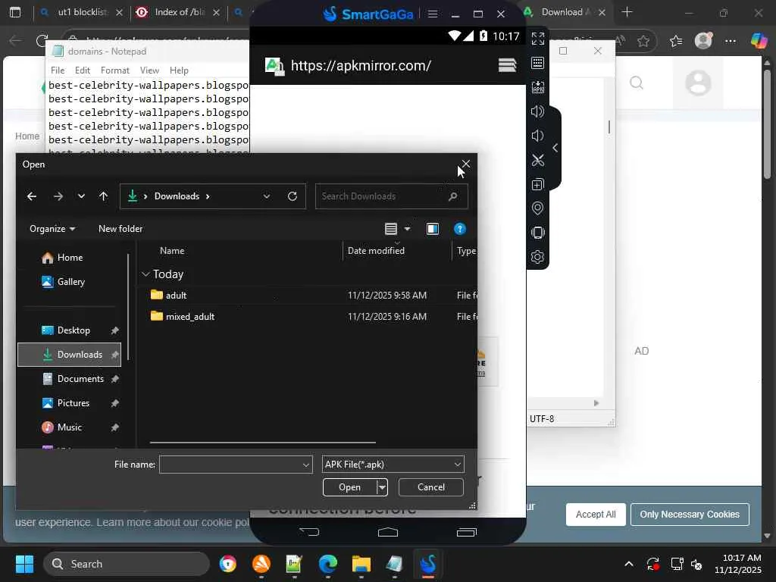Open APK File type filter dropdown
Viewport: 776px width, 582px height.
point(393,465)
